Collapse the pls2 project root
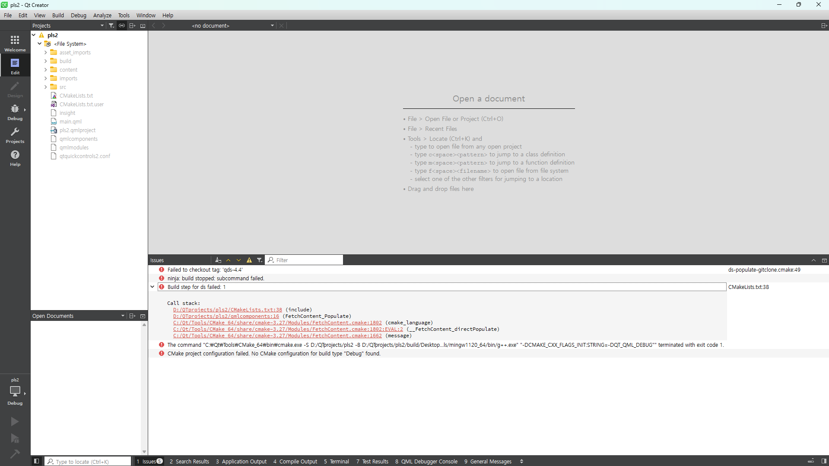829x466 pixels. click(x=34, y=35)
